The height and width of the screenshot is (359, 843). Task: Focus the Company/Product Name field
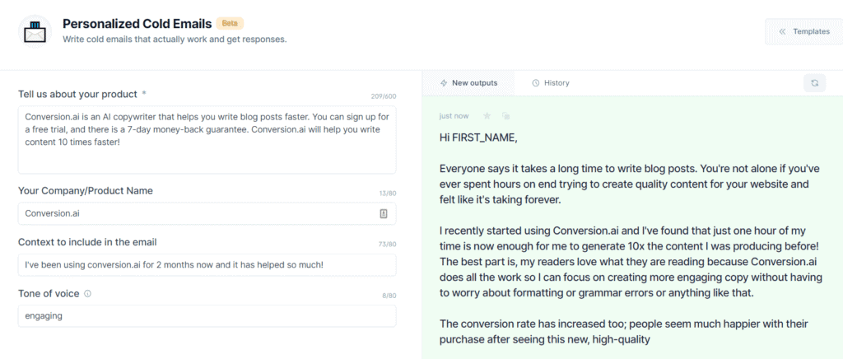click(x=207, y=213)
